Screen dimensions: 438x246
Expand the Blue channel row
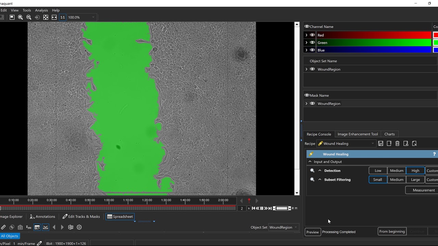306,50
